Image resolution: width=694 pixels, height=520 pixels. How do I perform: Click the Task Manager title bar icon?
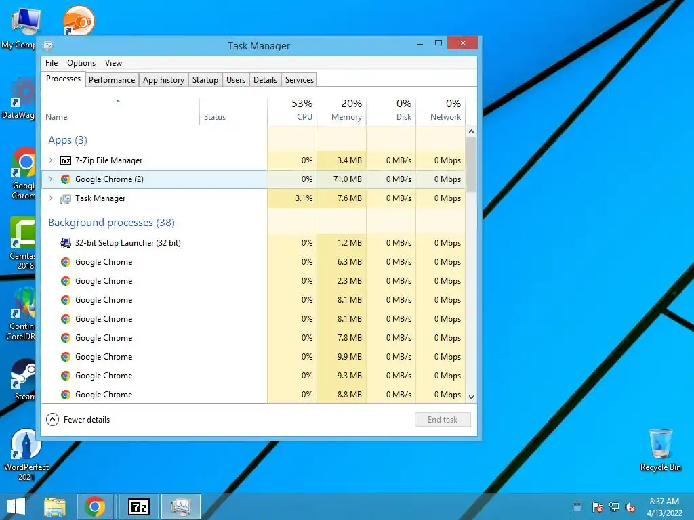[48, 45]
